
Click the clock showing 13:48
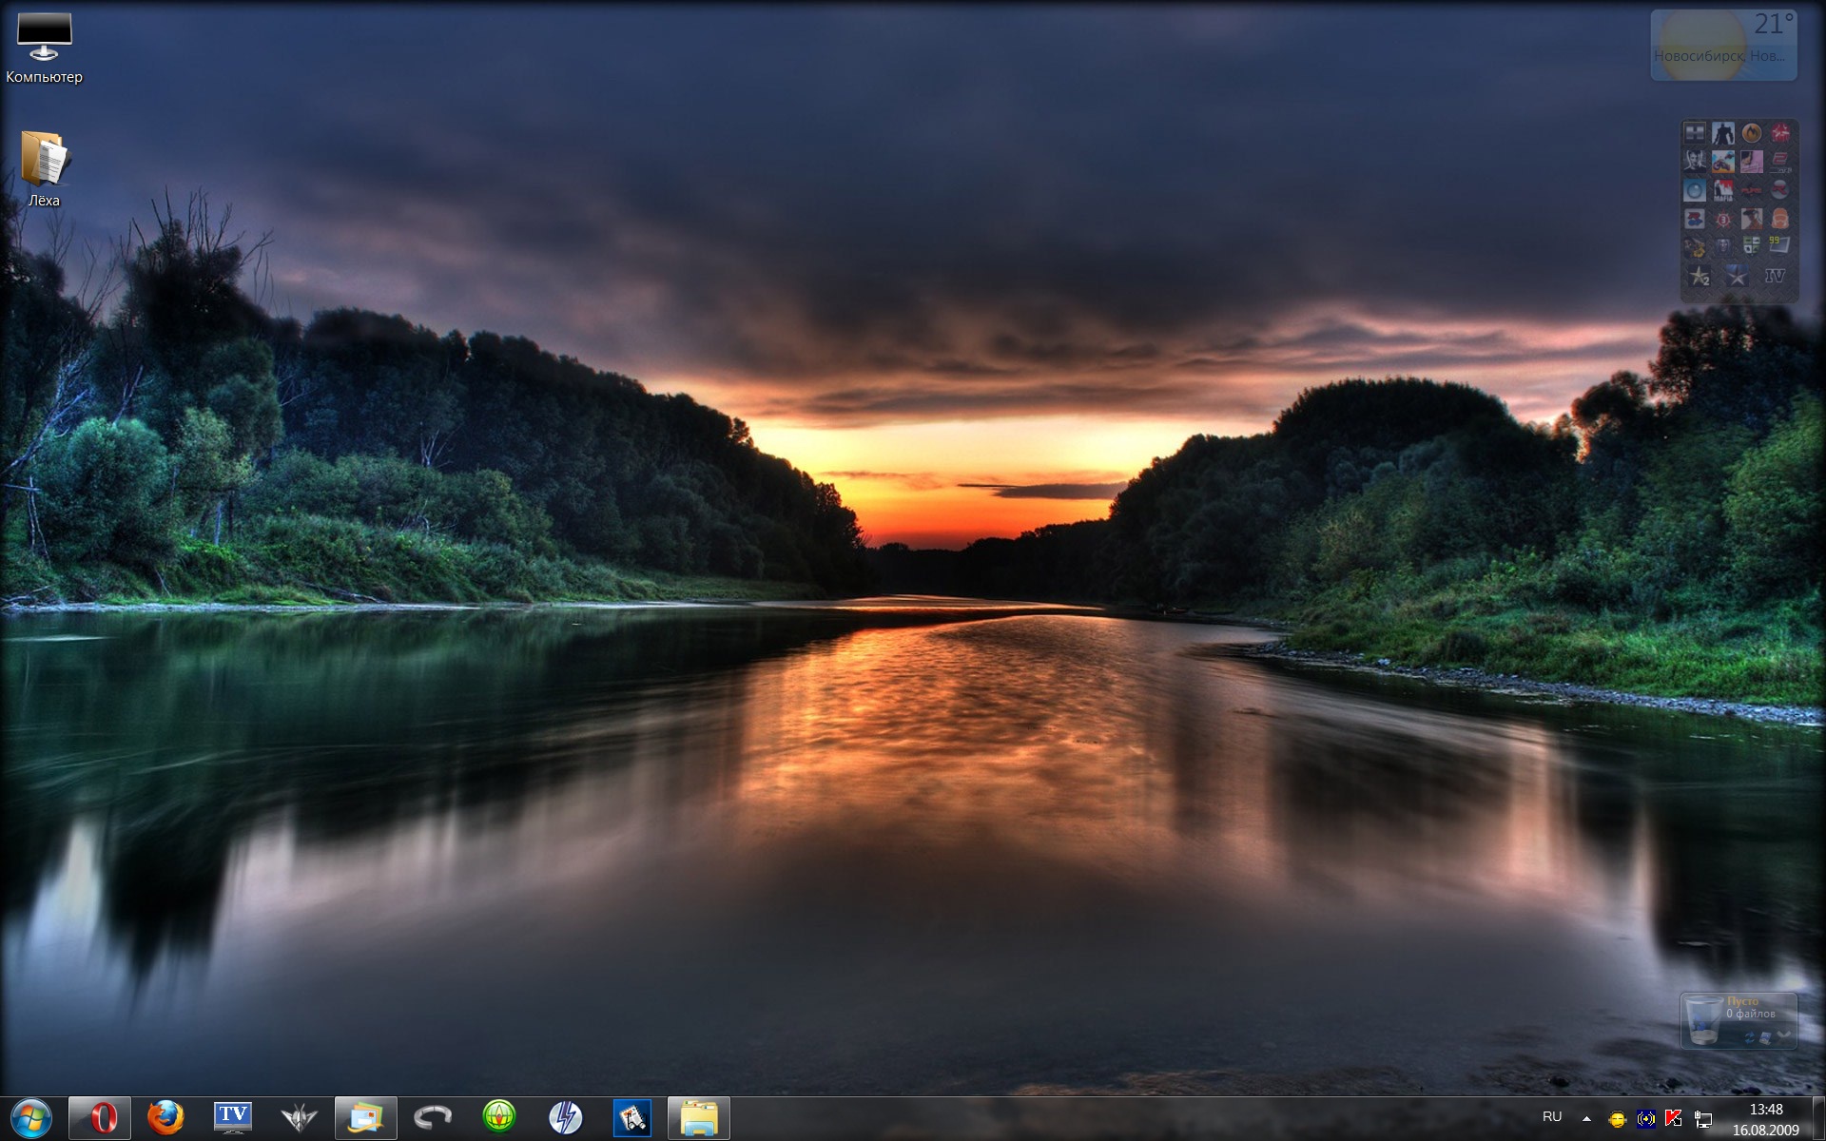pos(1765,1118)
